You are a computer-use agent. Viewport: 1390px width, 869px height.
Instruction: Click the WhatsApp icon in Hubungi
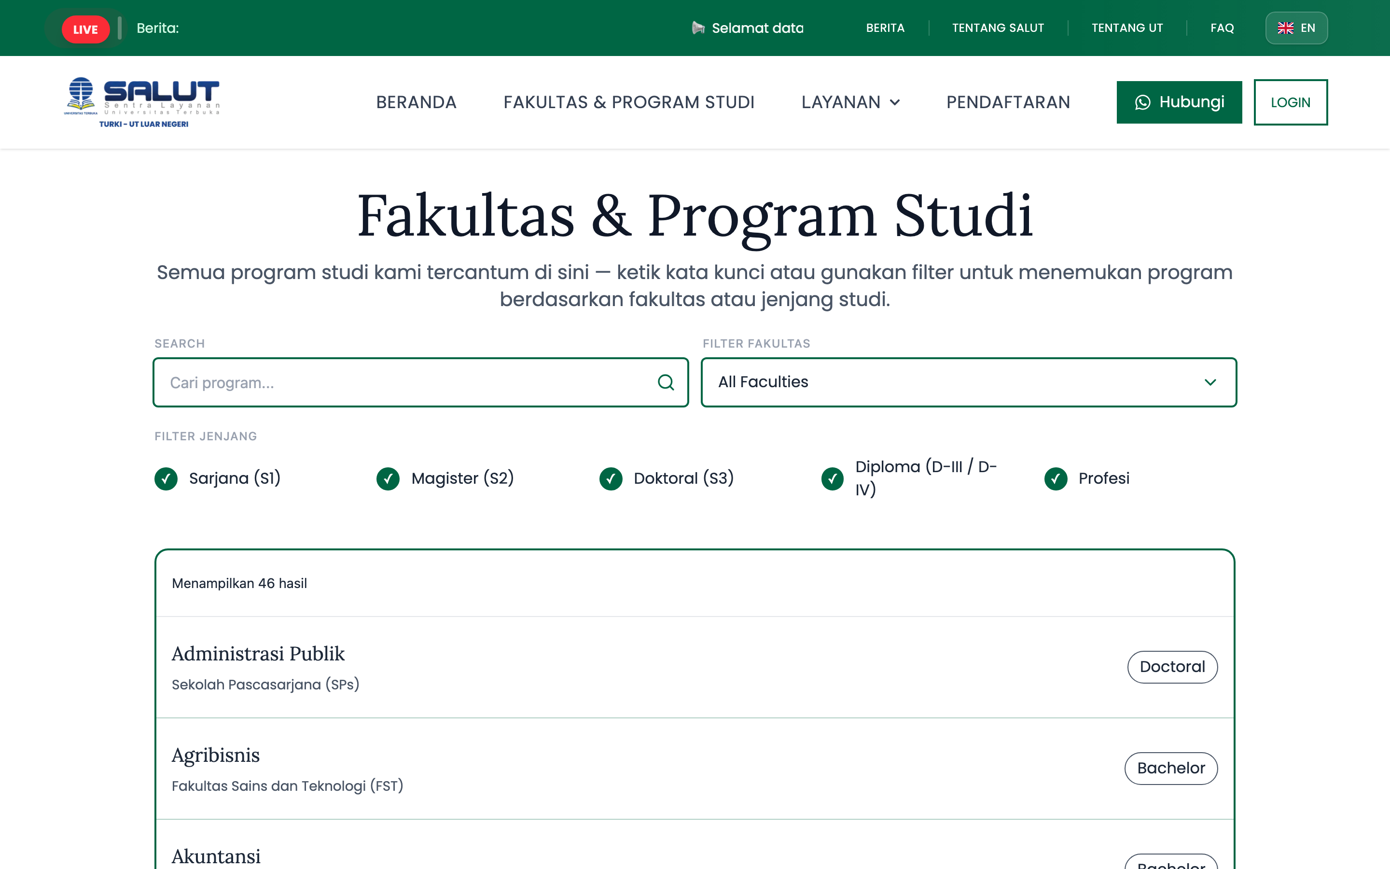[1142, 102]
